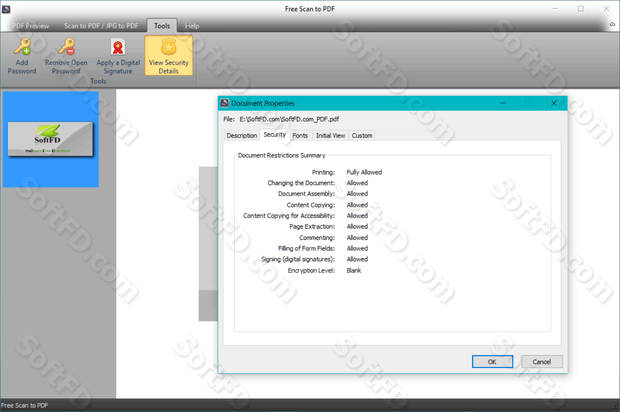
Task: Click the Document Assembly label
Action: tap(306, 194)
